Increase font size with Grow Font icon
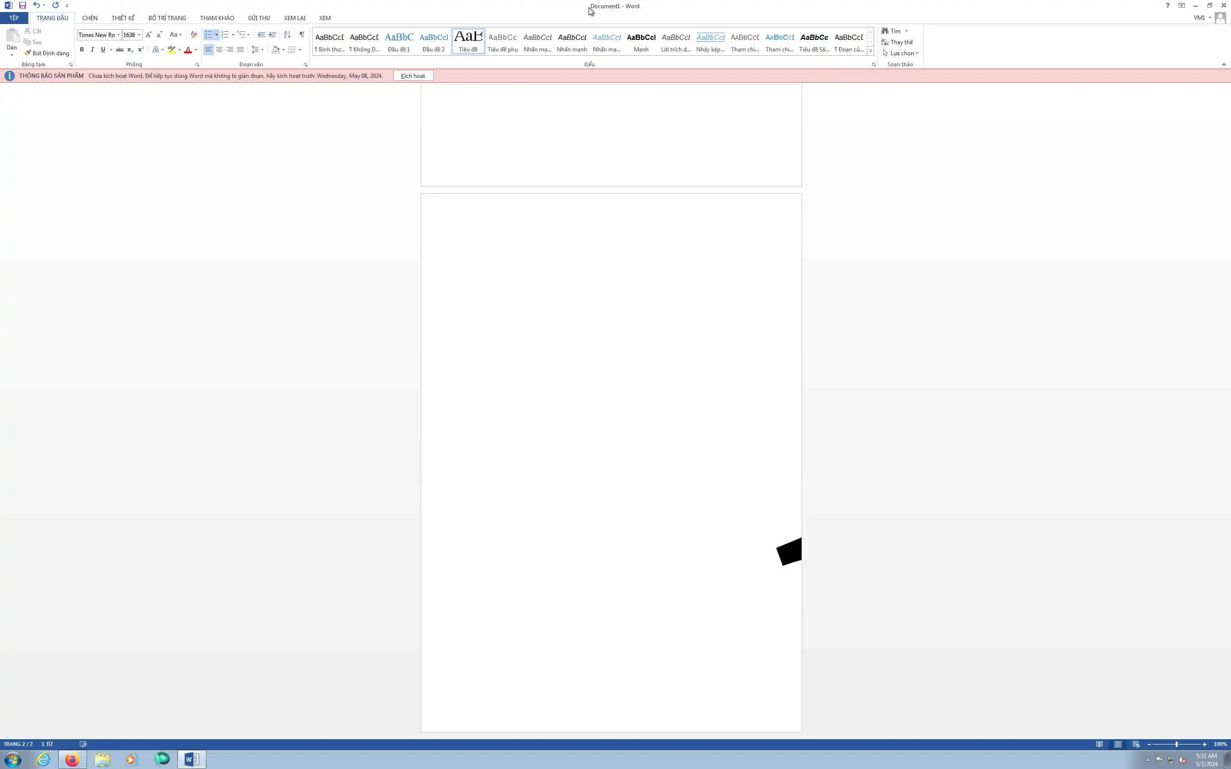1231x769 pixels. coord(148,35)
